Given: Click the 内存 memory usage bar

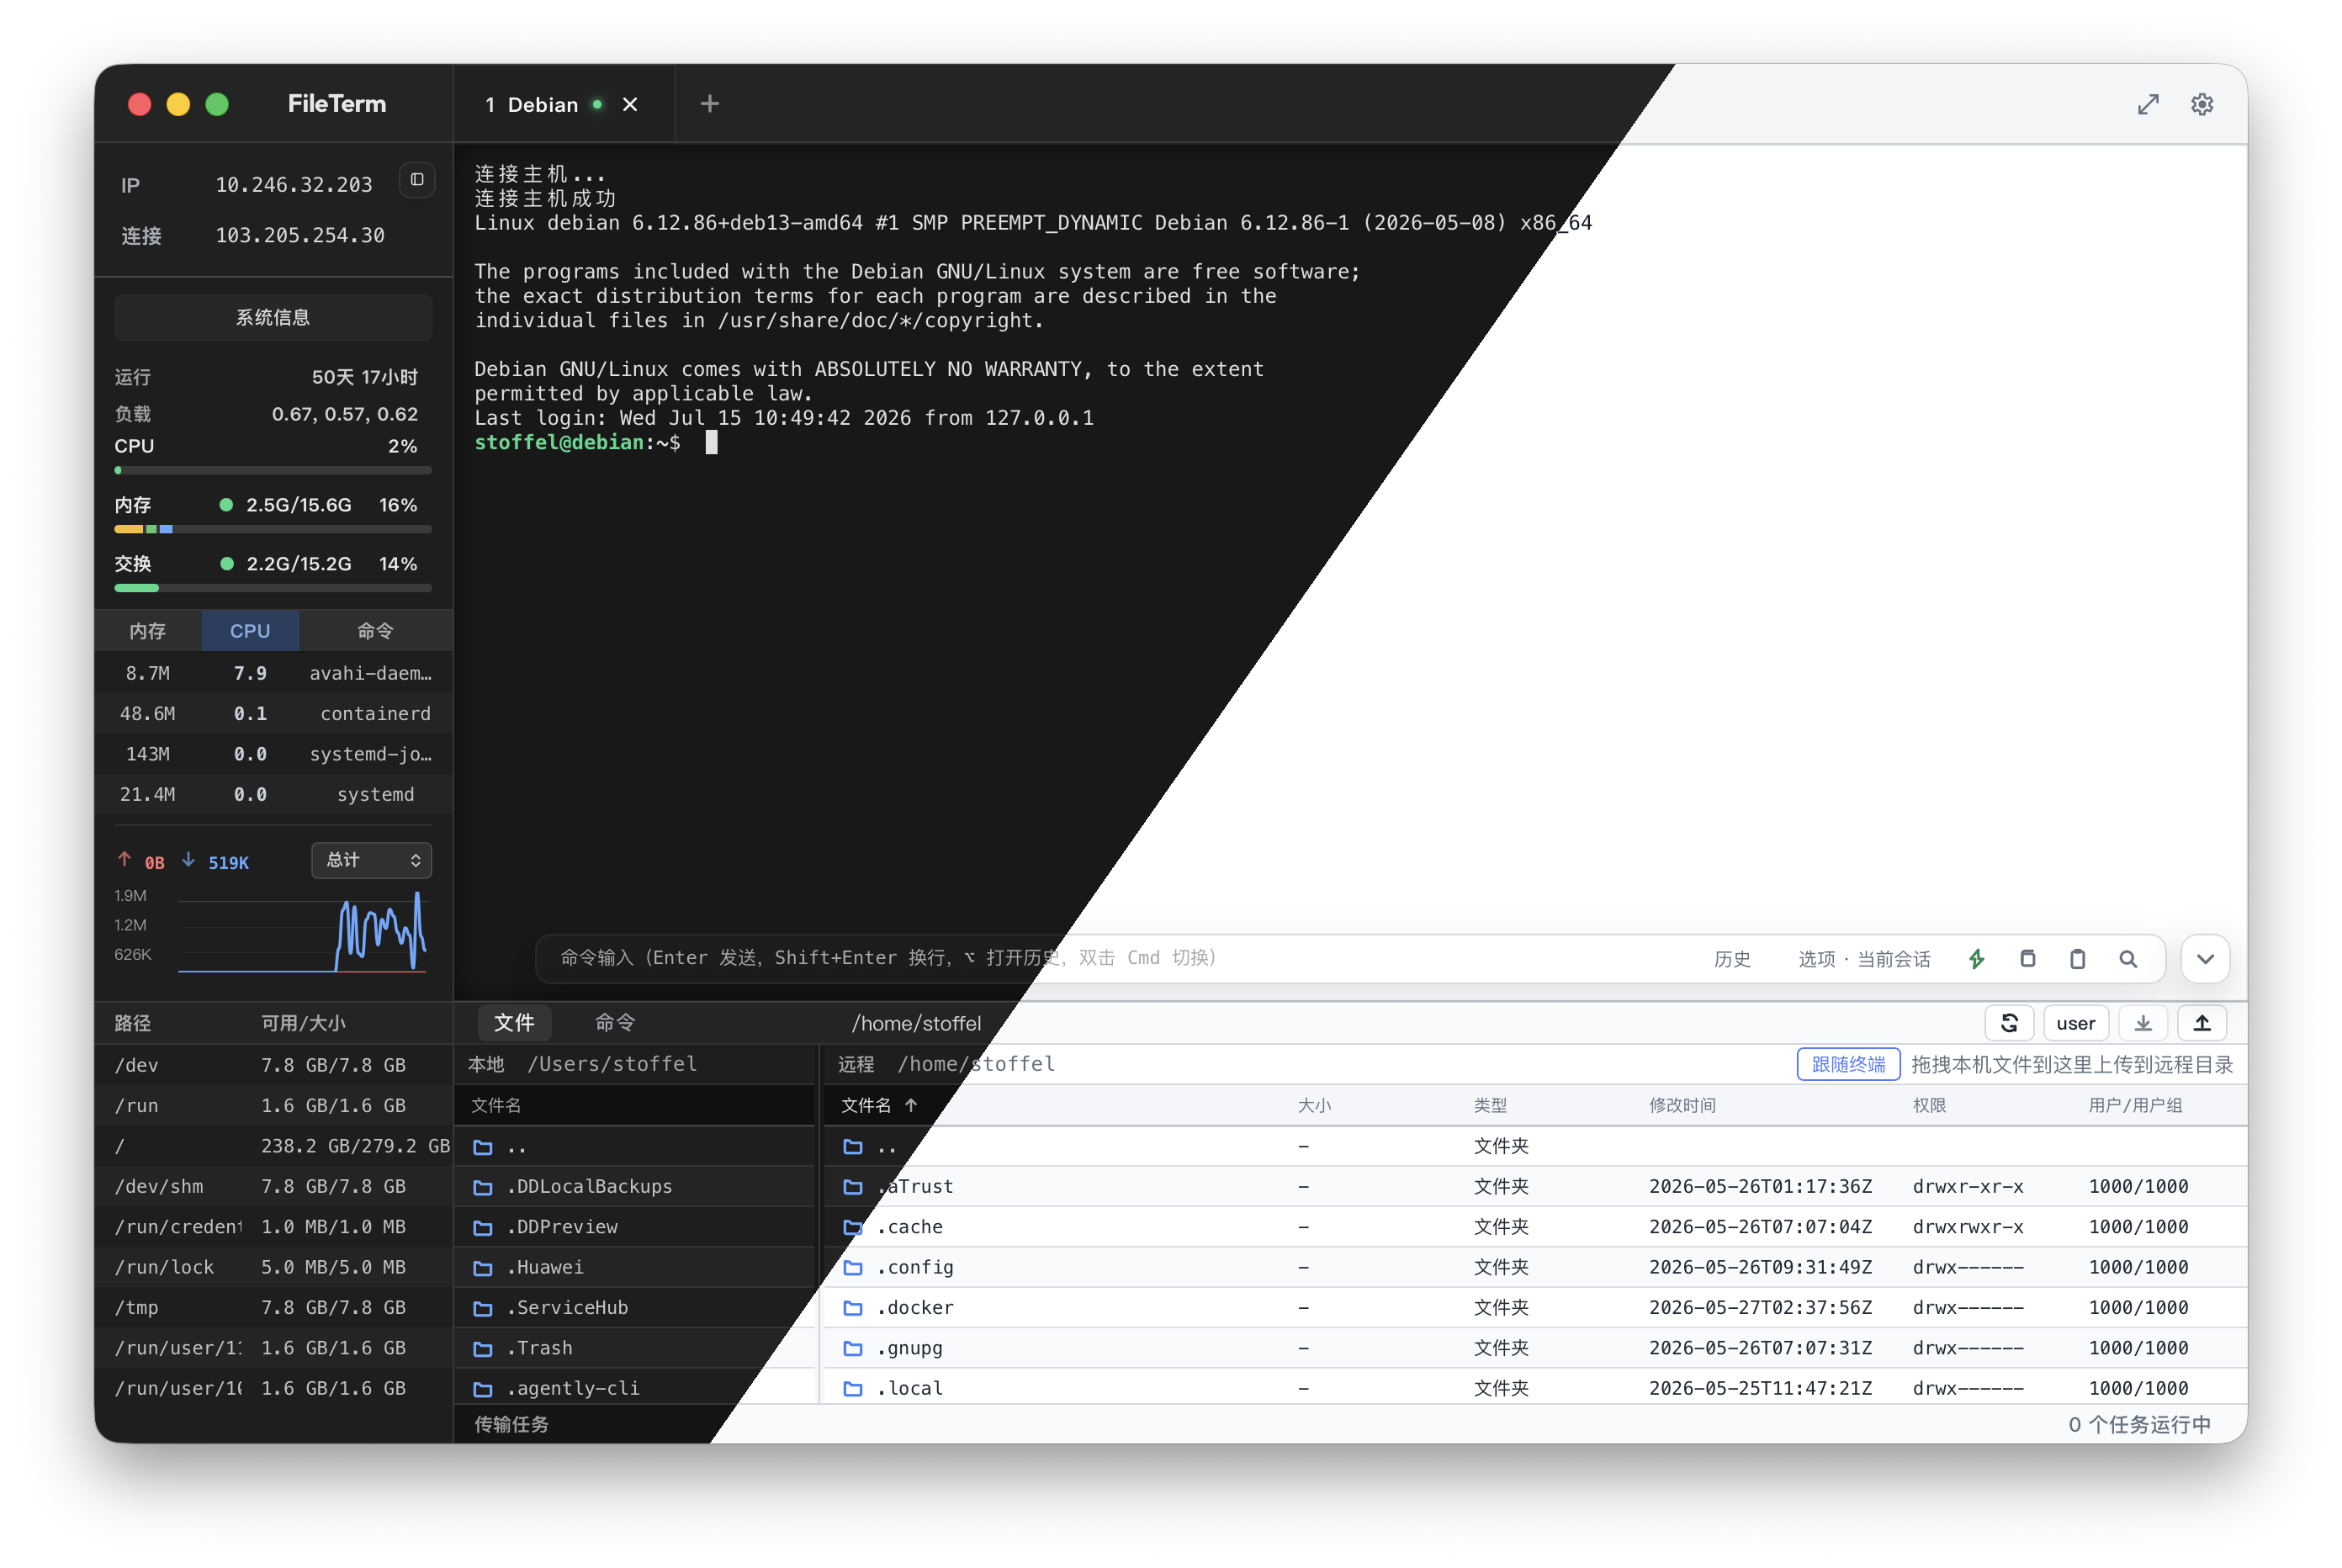Looking at the screenshot, I should tap(273, 529).
